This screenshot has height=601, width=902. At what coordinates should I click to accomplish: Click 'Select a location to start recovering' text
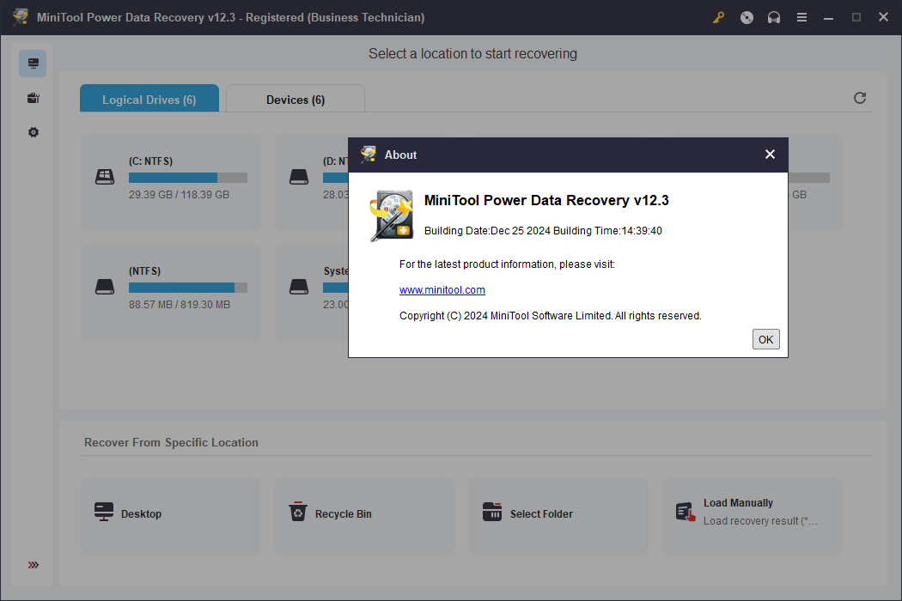pyautogui.click(x=472, y=53)
